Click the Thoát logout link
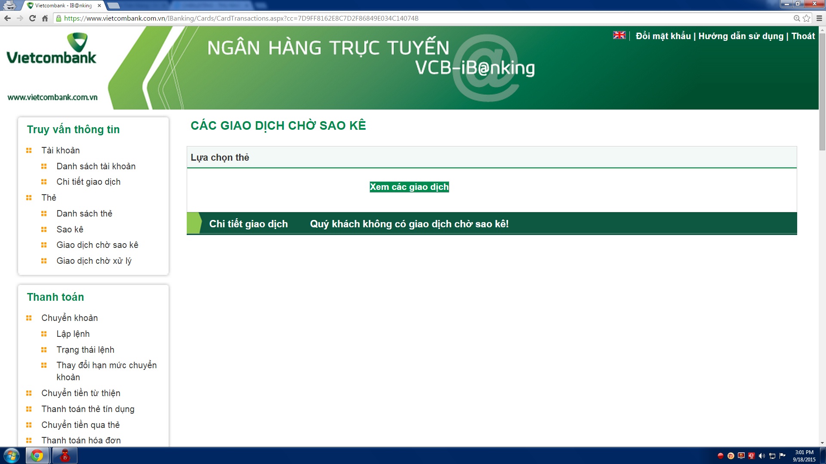This screenshot has height=464, width=826. click(x=803, y=36)
